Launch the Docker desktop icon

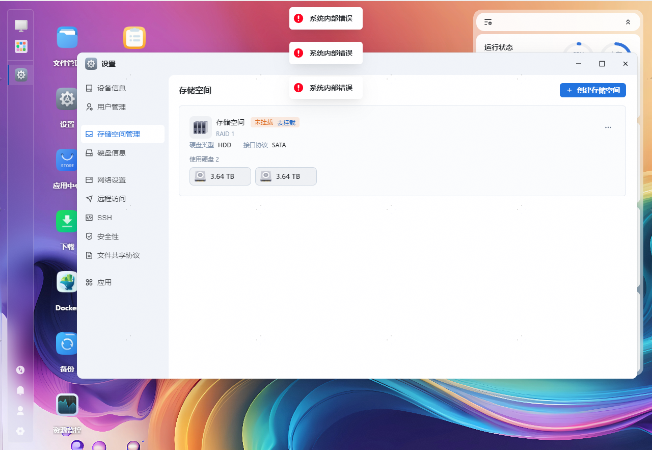[x=67, y=282]
